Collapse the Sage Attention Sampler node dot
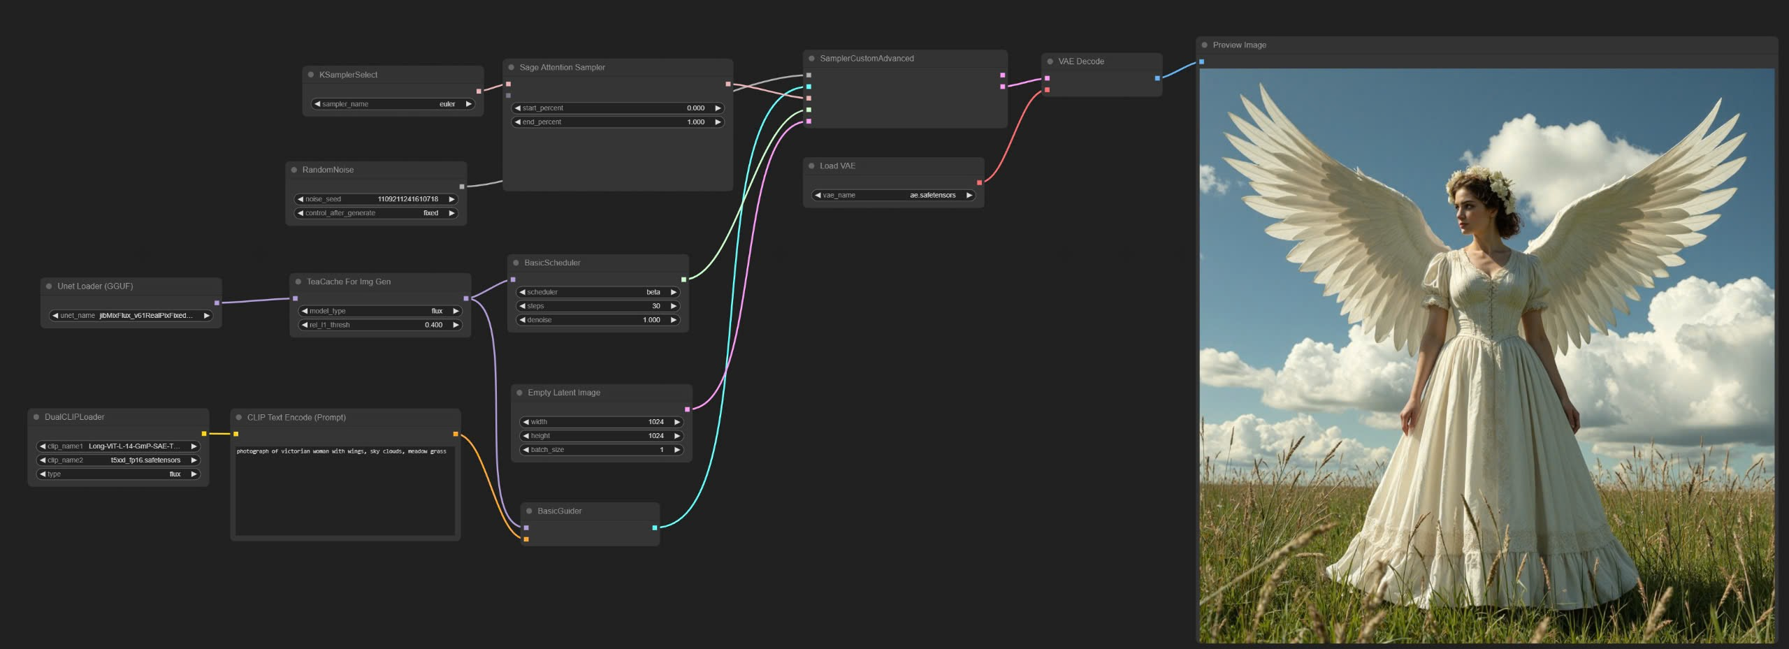Image resolution: width=1789 pixels, height=649 pixels. tap(512, 68)
